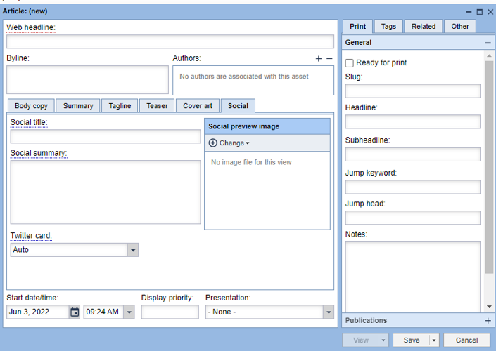Image resolution: width=496 pixels, height=351 pixels.
Task: Click the minus icon to remove an author
Action: click(329, 59)
